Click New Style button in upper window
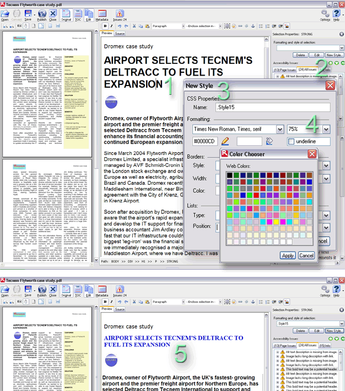 click(x=334, y=55)
